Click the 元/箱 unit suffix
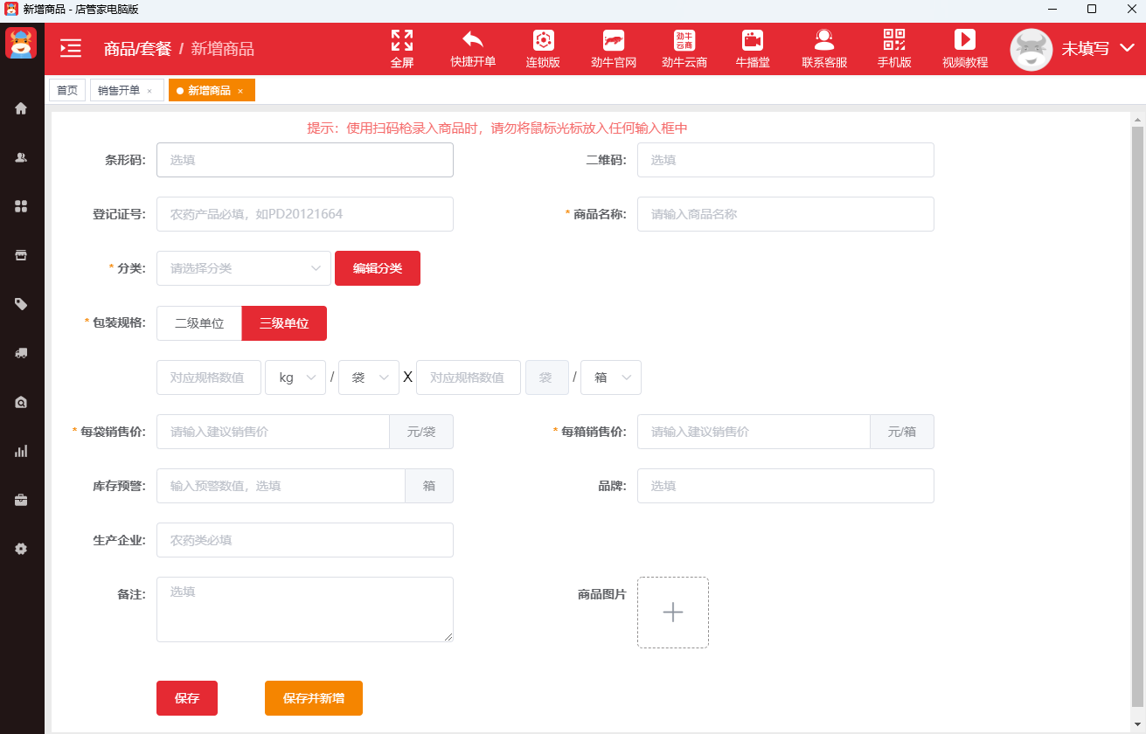The height and width of the screenshot is (734, 1146). [902, 432]
